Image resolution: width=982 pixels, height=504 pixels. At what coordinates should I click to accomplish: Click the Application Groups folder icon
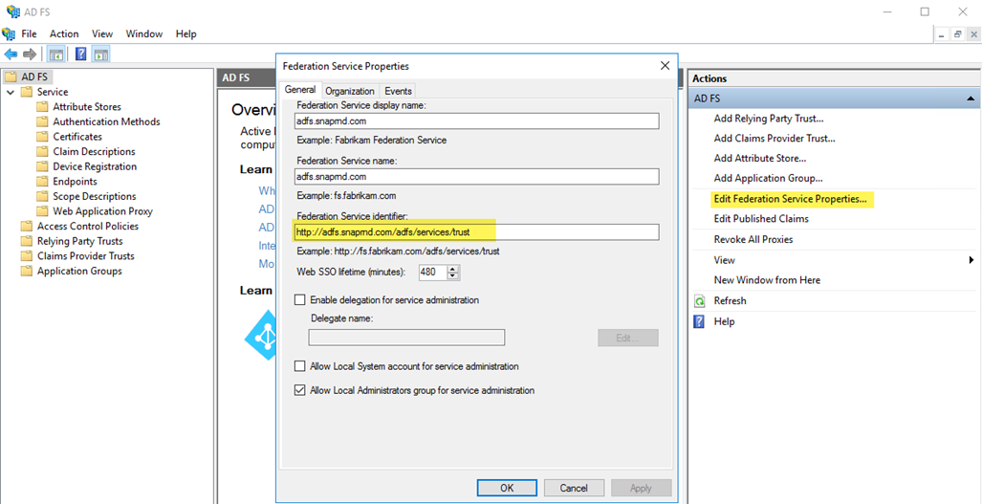27,271
